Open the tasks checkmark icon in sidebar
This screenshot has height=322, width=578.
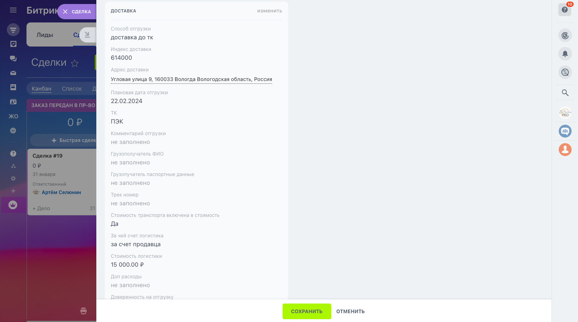pyautogui.click(x=13, y=44)
